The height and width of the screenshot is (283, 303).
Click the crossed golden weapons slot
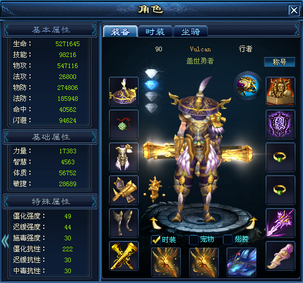click(x=124, y=256)
